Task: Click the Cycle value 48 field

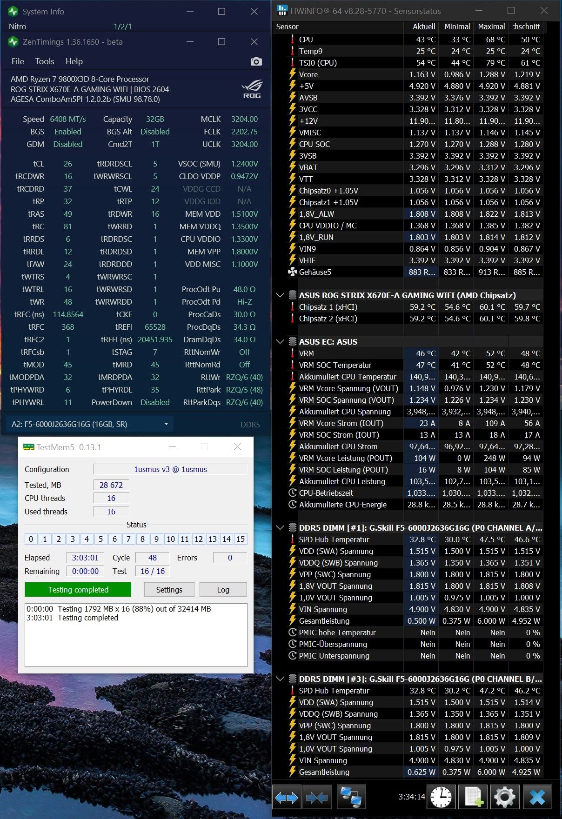Action: 152,558
